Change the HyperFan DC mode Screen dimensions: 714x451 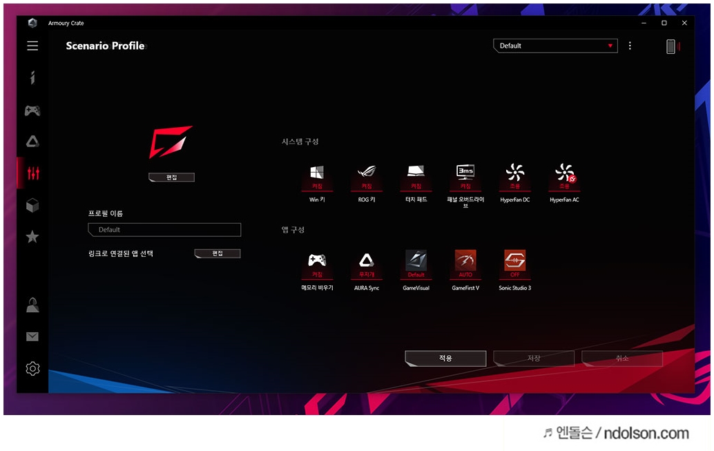point(515,177)
